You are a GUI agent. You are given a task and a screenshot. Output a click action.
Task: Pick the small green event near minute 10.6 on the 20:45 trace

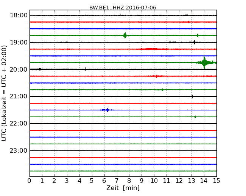(162, 90)
